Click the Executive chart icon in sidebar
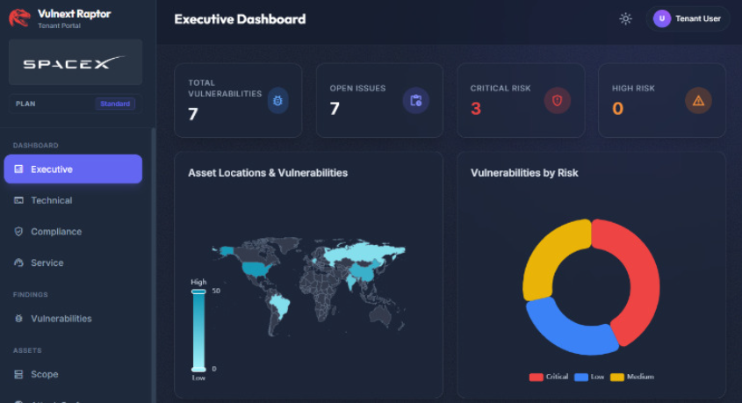The image size is (742, 403). coord(18,169)
